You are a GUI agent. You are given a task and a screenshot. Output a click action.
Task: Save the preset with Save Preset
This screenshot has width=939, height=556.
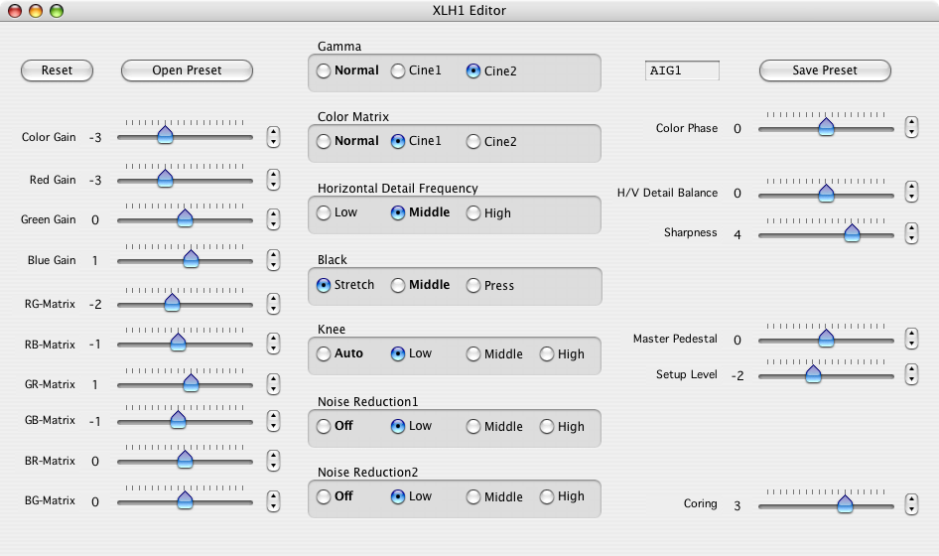(x=825, y=70)
